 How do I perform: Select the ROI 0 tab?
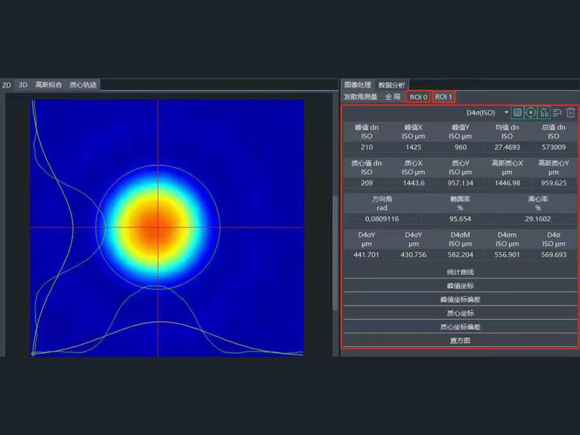(x=418, y=96)
